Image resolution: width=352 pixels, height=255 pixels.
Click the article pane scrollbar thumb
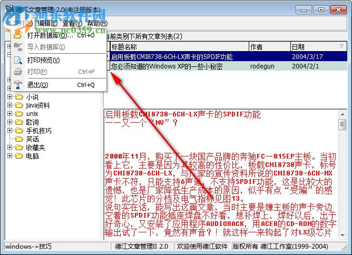(343, 124)
